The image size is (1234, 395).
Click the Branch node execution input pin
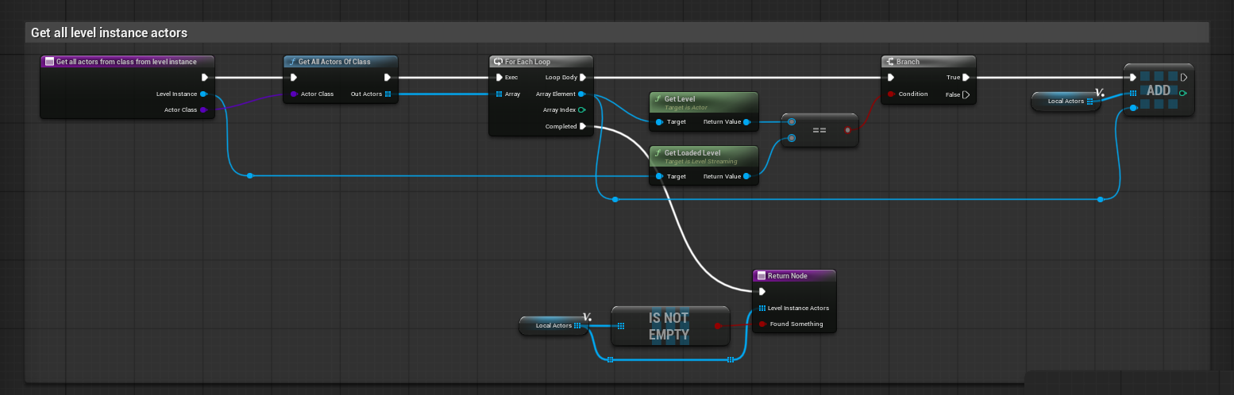[891, 78]
